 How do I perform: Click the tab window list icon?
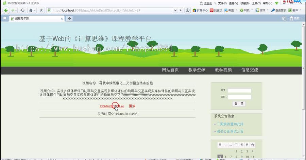[284, 19]
